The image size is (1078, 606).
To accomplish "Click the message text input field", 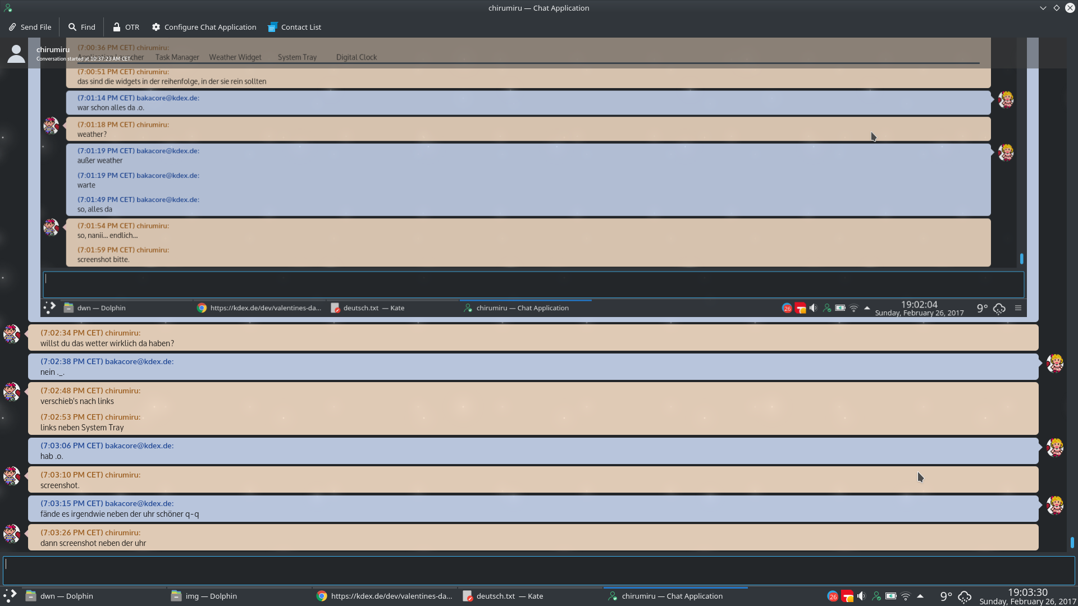I will [539, 570].
